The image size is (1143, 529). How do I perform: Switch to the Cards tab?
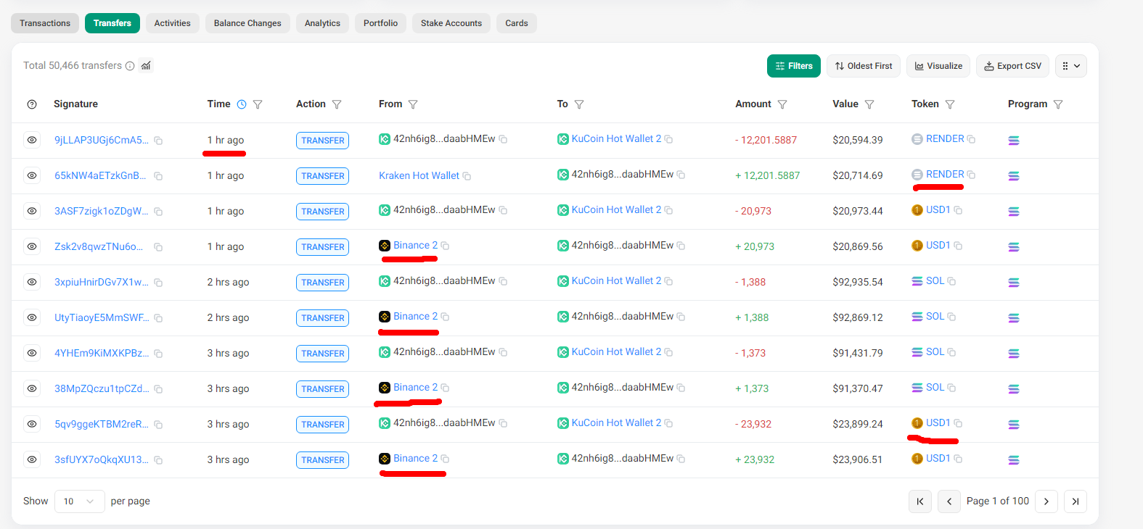(517, 23)
